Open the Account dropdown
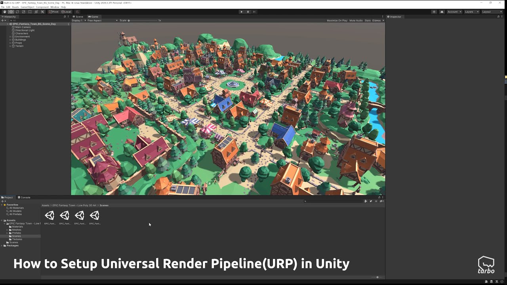This screenshot has height=285, width=507. coord(454,12)
